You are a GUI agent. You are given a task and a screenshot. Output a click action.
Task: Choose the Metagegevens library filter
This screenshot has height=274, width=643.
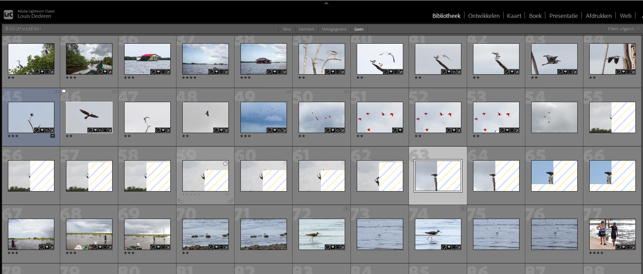coord(334,29)
